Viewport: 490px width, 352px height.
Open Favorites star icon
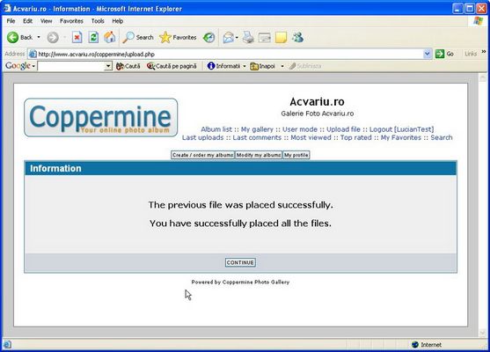[x=165, y=38]
